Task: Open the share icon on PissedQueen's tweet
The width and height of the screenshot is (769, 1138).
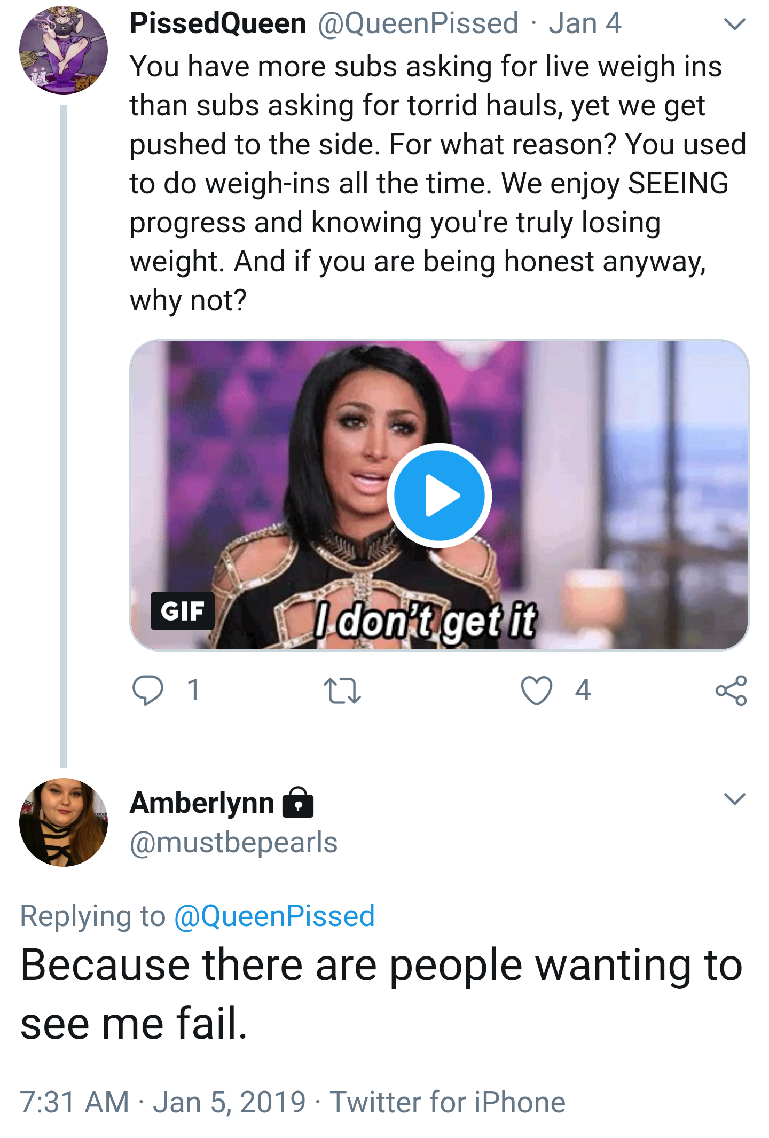Action: pos(731,690)
